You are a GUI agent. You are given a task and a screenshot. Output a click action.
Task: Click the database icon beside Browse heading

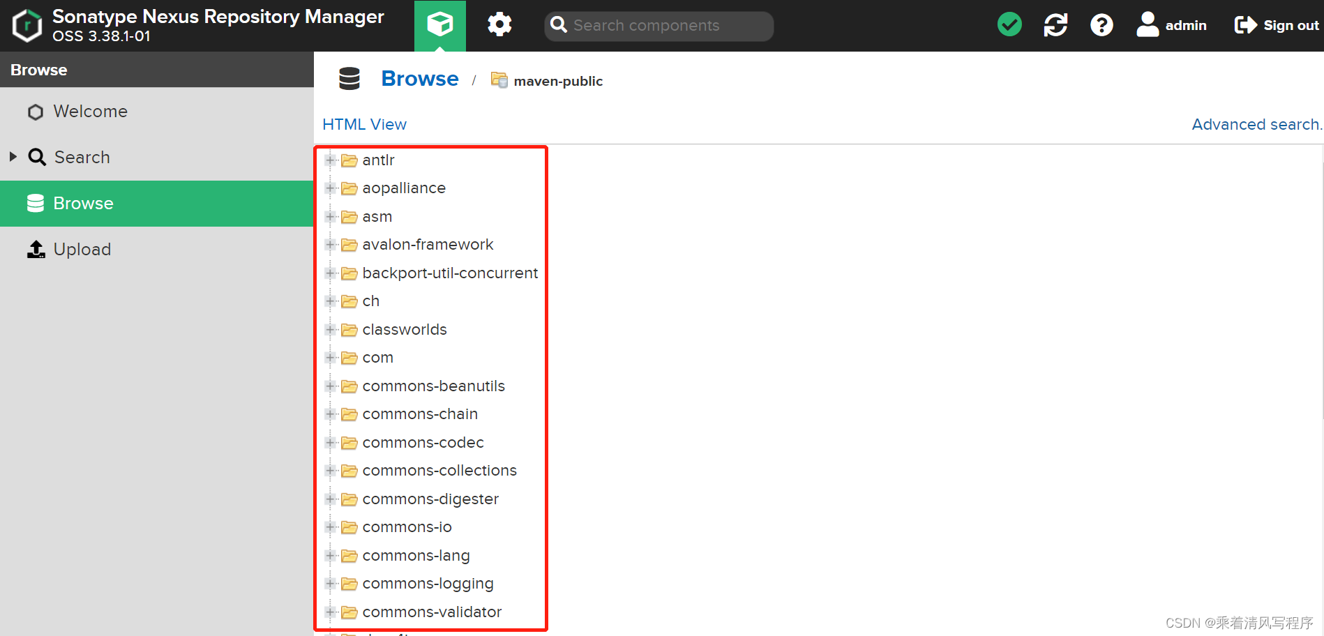349,79
